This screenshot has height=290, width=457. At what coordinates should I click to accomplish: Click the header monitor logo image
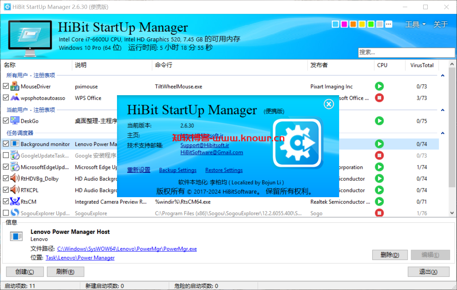(30, 38)
